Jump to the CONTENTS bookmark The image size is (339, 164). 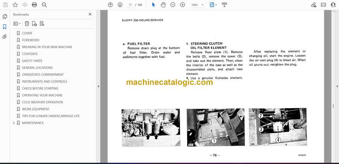pyautogui.click(x=30, y=54)
